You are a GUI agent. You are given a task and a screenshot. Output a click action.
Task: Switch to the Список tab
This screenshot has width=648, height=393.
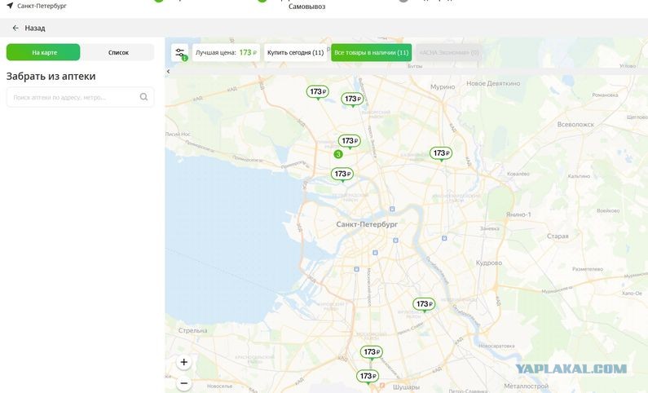click(x=118, y=52)
